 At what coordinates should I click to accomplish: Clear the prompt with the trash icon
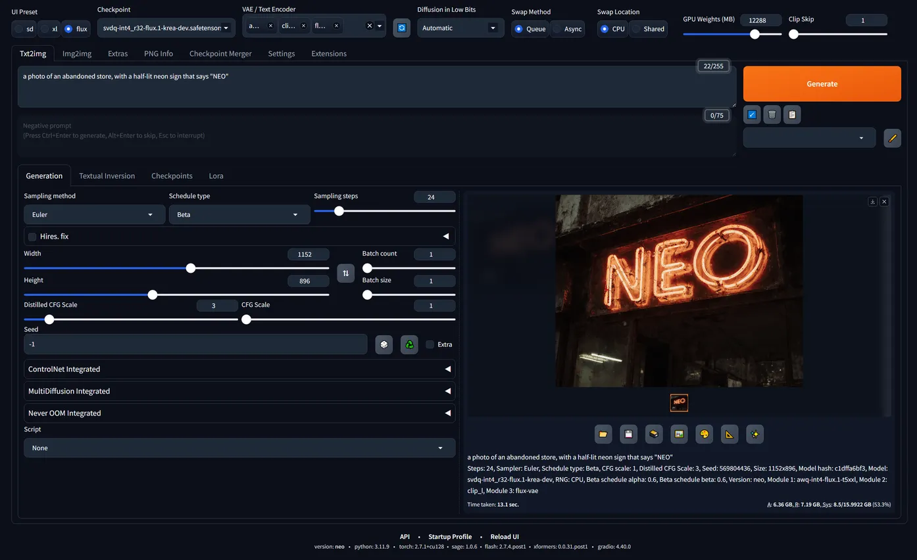772,114
